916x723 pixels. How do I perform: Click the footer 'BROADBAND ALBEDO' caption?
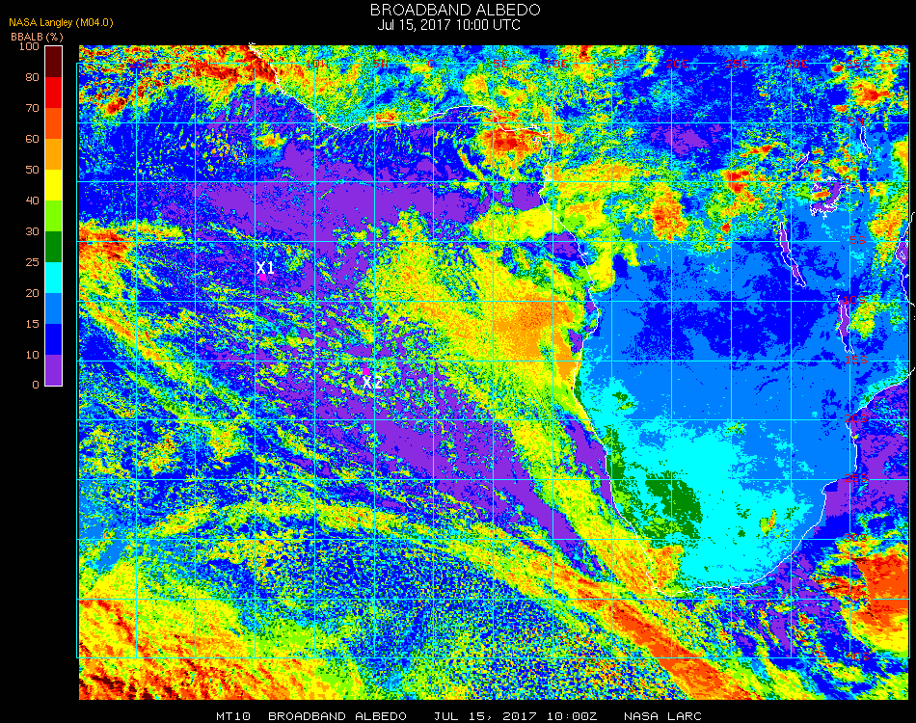coord(337,716)
